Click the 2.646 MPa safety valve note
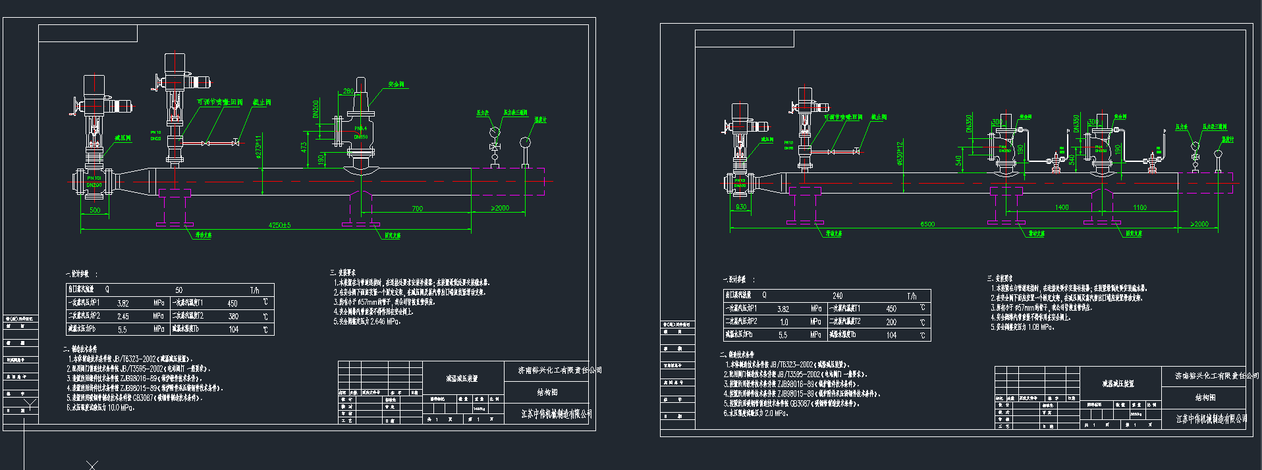 pos(369,321)
